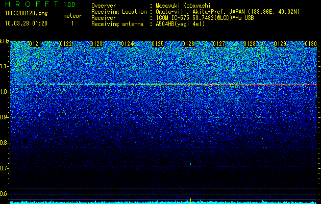Click the Ogata-vill. Akita-Pref. JAPAN location text

[x=229, y=12]
